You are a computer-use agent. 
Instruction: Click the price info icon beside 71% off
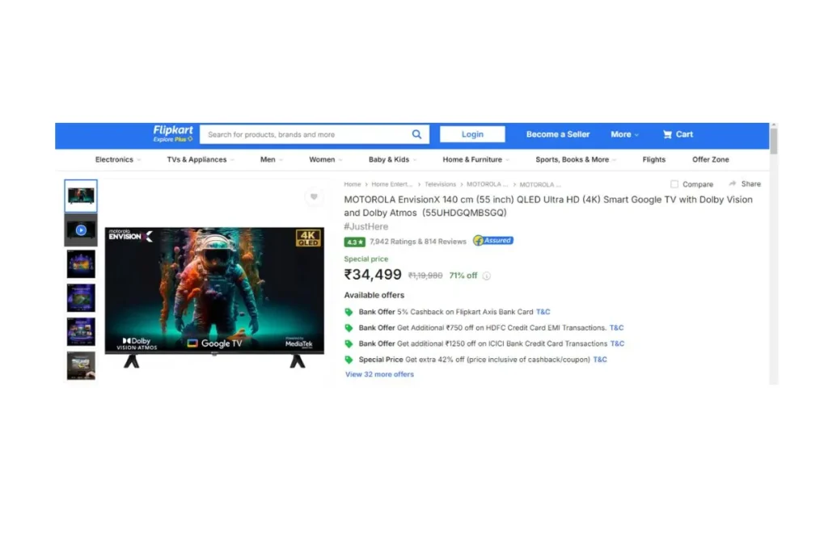click(x=486, y=276)
